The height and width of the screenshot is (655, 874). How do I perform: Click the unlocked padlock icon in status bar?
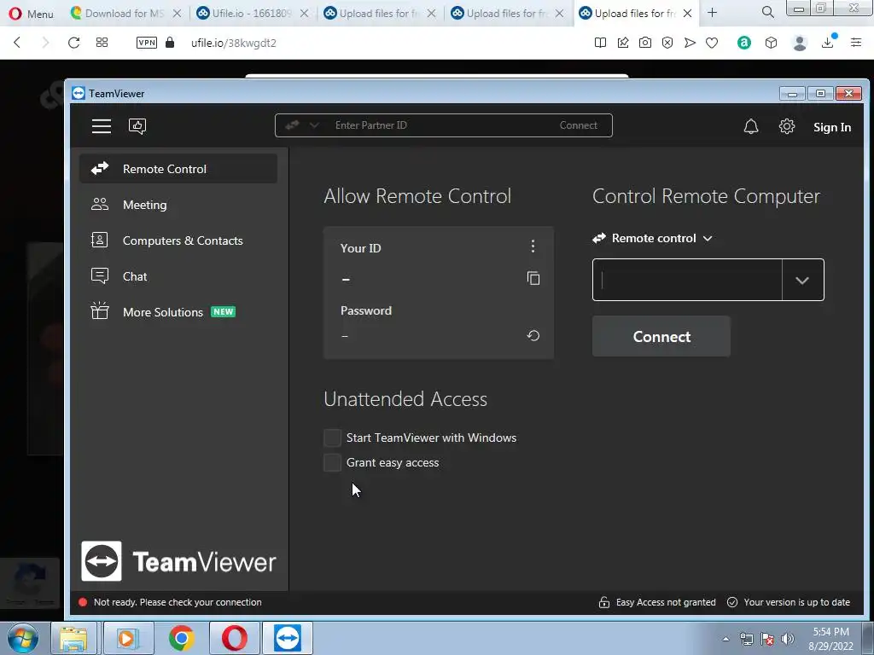tap(603, 602)
